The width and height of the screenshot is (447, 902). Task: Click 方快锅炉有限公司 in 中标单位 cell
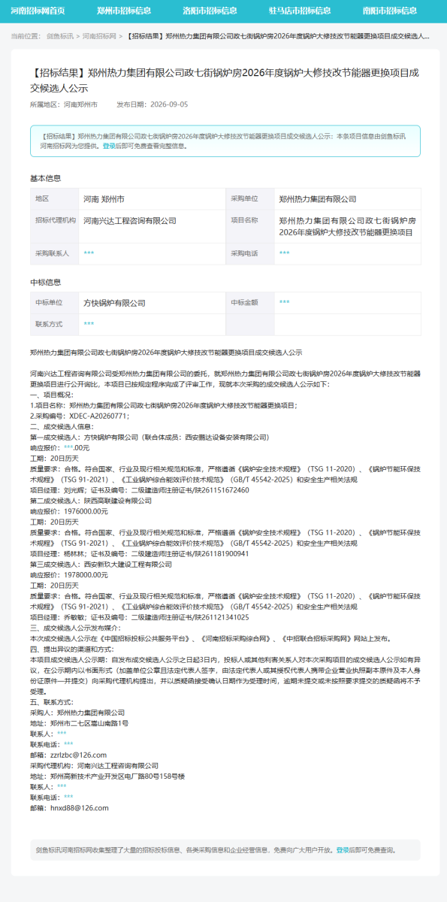click(x=115, y=302)
